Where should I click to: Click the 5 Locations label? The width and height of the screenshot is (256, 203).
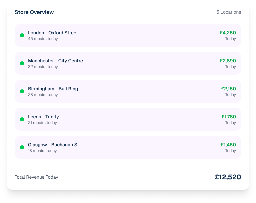click(x=229, y=12)
